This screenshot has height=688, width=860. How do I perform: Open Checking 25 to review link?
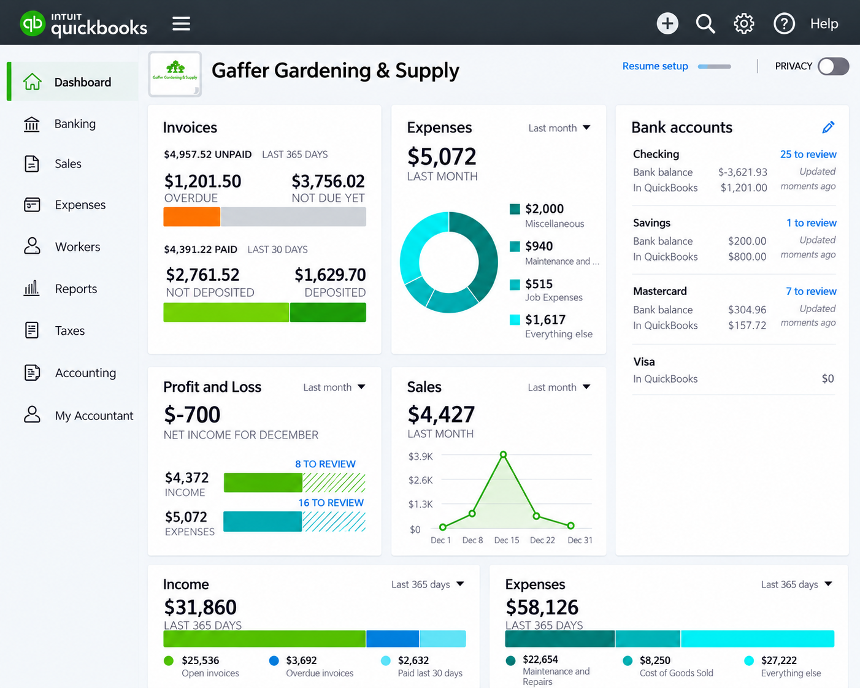tap(808, 155)
